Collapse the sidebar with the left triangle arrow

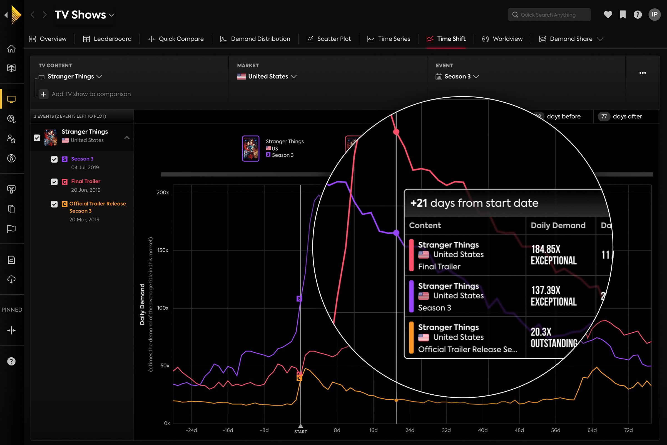tap(6, 15)
